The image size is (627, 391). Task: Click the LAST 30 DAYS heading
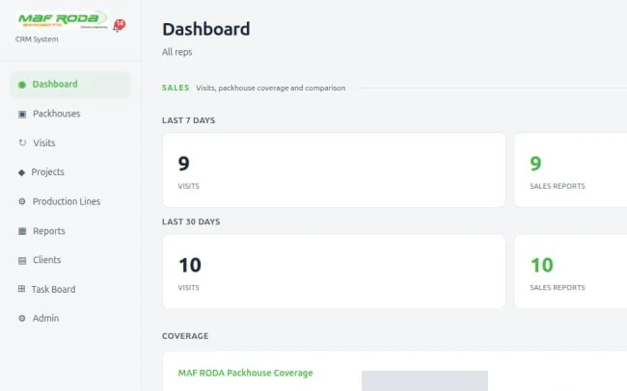(191, 222)
